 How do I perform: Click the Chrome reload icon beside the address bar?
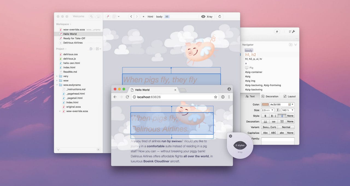click(x=127, y=97)
